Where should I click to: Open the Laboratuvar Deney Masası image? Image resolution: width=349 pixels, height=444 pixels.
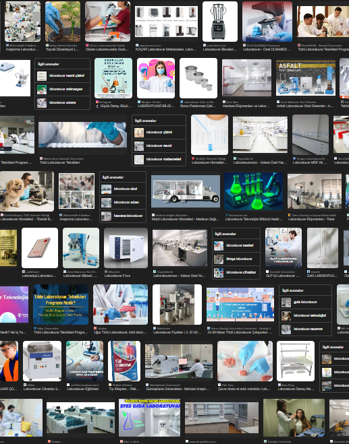coord(296,361)
